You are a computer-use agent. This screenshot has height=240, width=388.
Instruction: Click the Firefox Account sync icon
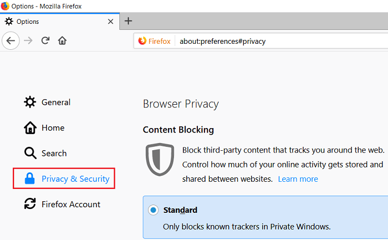[30, 204]
